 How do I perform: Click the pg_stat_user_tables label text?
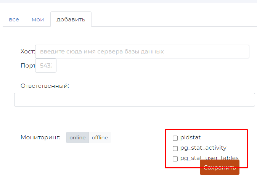click(209, 158)
